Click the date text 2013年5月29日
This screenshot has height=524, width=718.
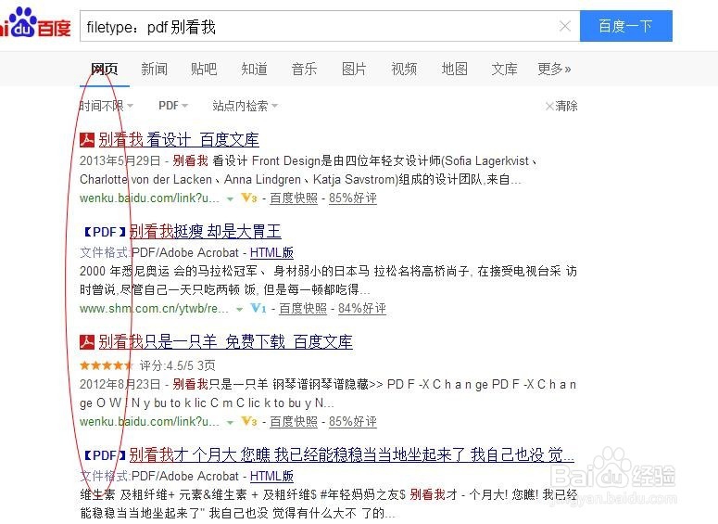[x=120, y=161]
